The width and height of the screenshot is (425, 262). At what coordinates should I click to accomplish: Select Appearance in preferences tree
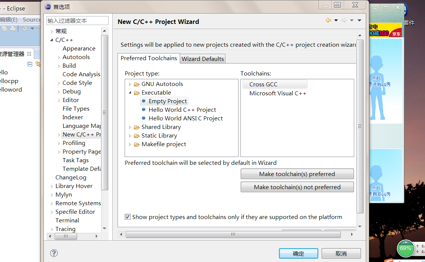click(79, 49)
